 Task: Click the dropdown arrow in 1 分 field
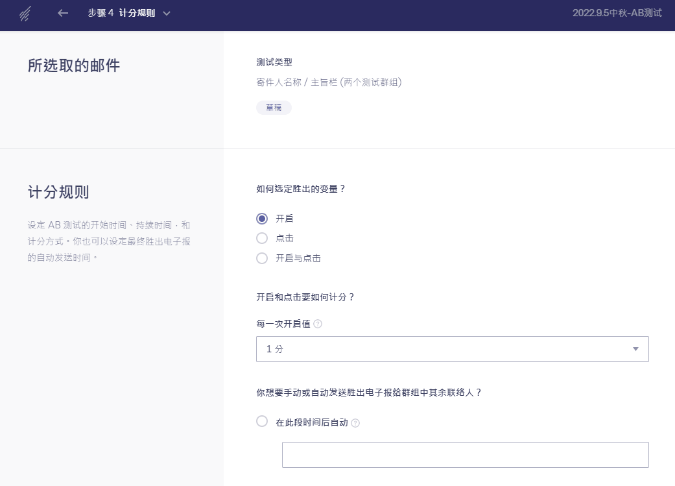click(x=636, y=349)
